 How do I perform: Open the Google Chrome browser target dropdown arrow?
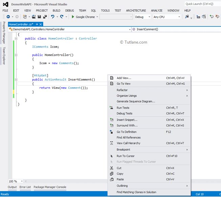pyautogui.click(x=97, y=17)
